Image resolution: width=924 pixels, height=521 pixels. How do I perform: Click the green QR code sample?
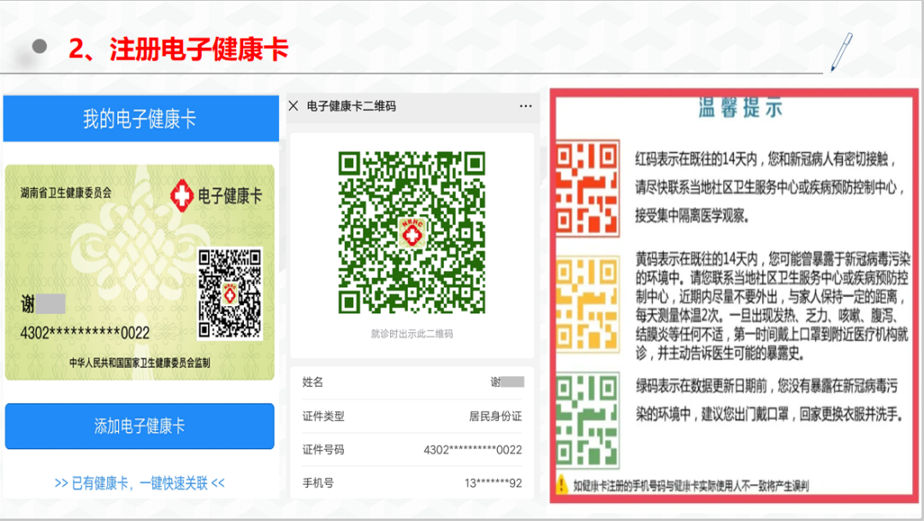(588, 420)
